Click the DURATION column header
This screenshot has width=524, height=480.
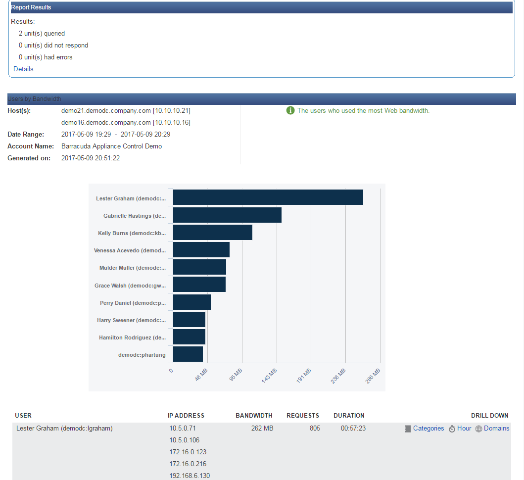click(x=349, y=416)
